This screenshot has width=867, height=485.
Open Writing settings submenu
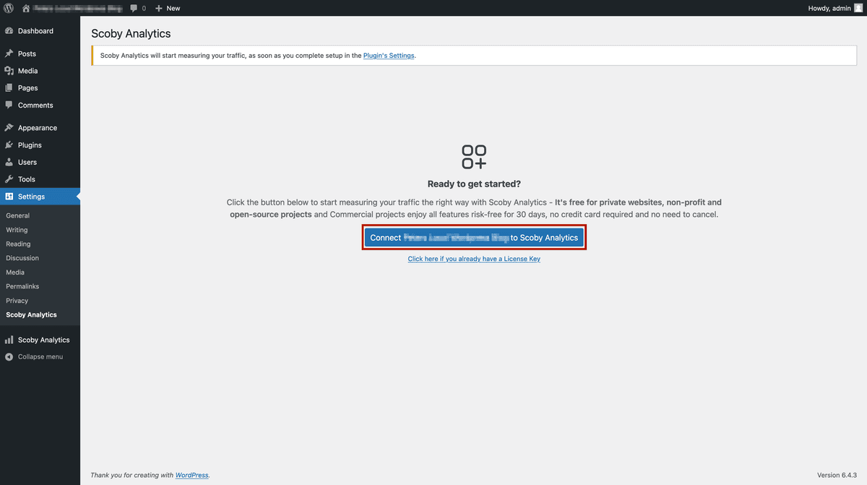pyautogui.click(x=17, y=230)
